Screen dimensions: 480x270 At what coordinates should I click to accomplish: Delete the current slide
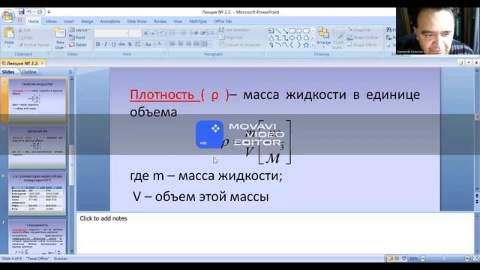[78, 45]
